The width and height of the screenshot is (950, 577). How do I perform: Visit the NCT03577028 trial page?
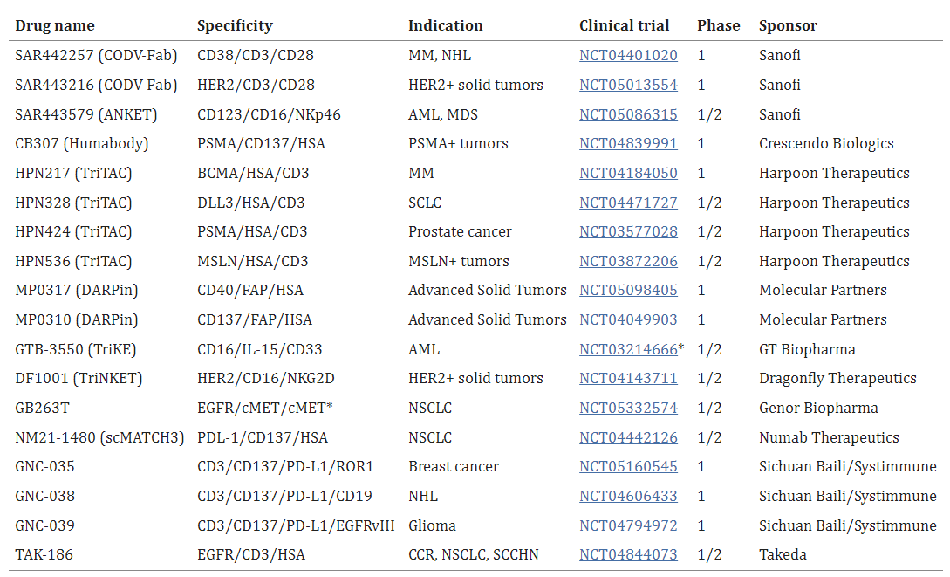click(x=628, y=231)
